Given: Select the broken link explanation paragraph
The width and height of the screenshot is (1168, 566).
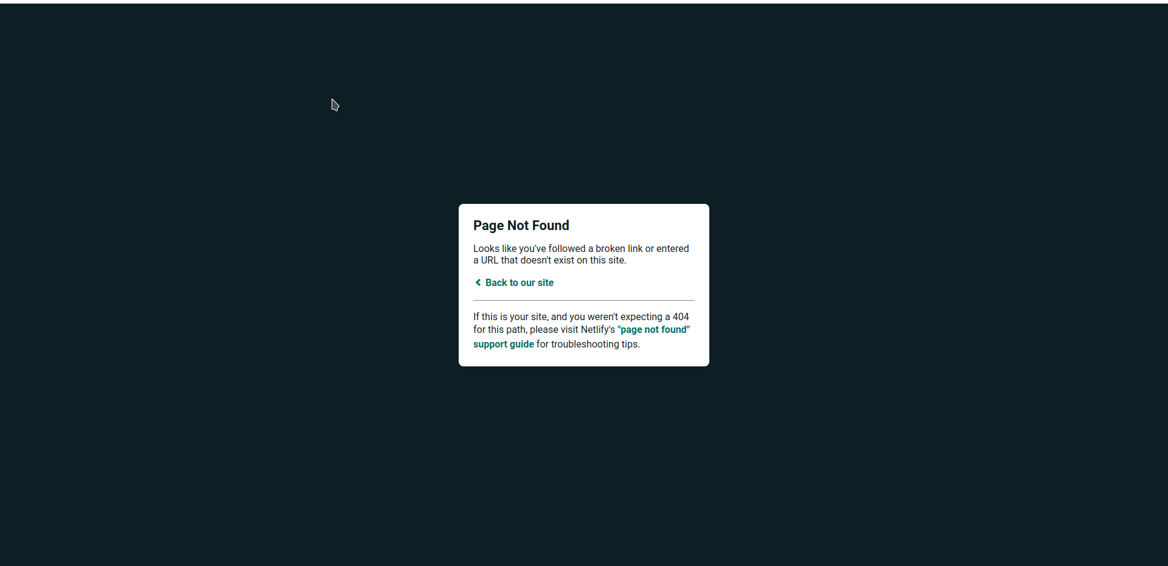Looking at the screenshot, I should pos(581,254).
